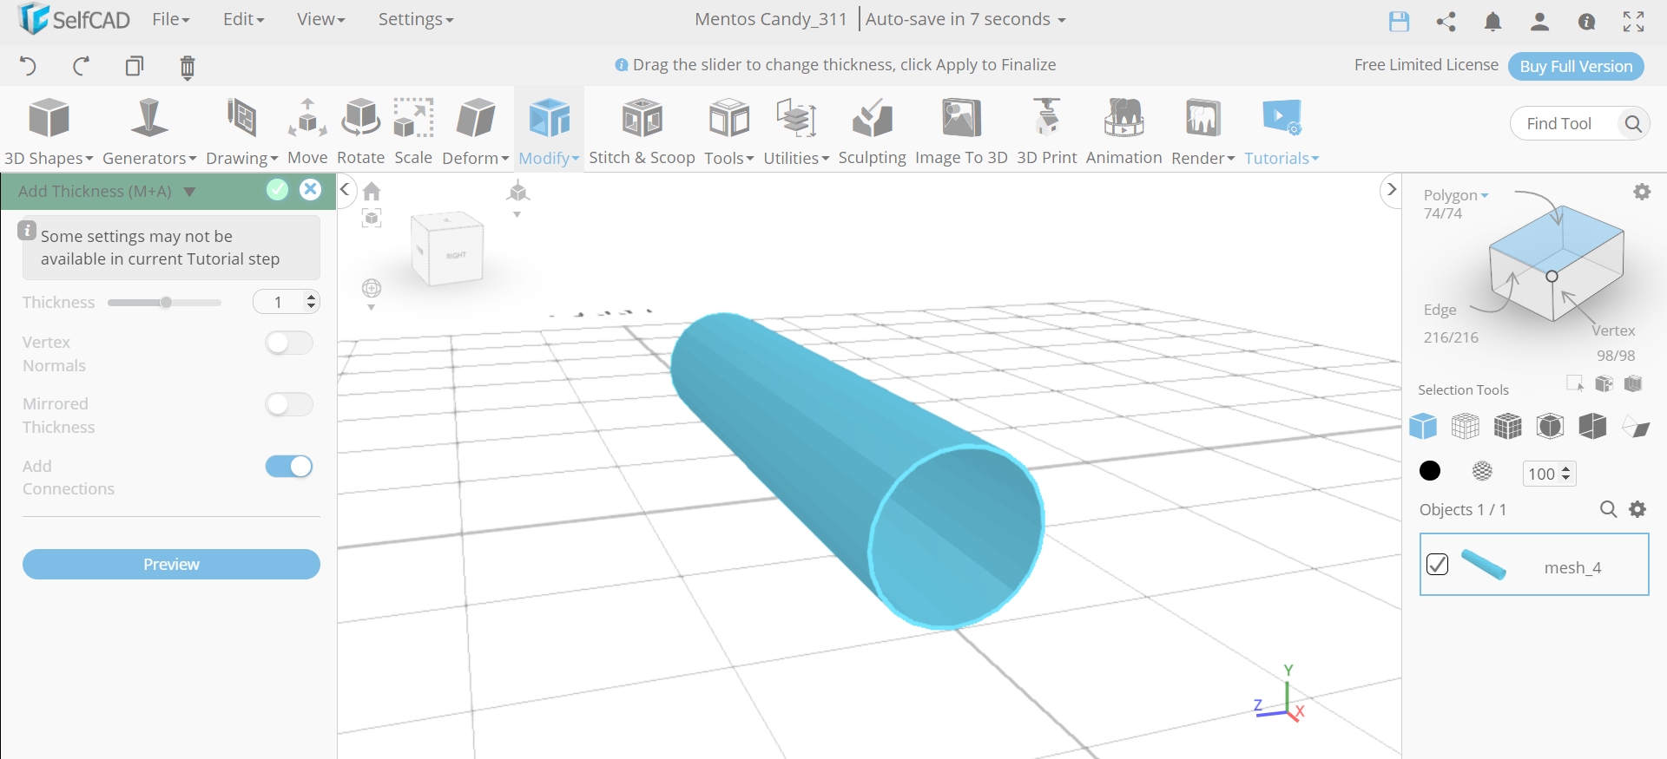Click the Buy Full Version button
Image resolution: width=1667 pixels, height=759 pixels.
pyautogui.click(x=1576, y=66)
